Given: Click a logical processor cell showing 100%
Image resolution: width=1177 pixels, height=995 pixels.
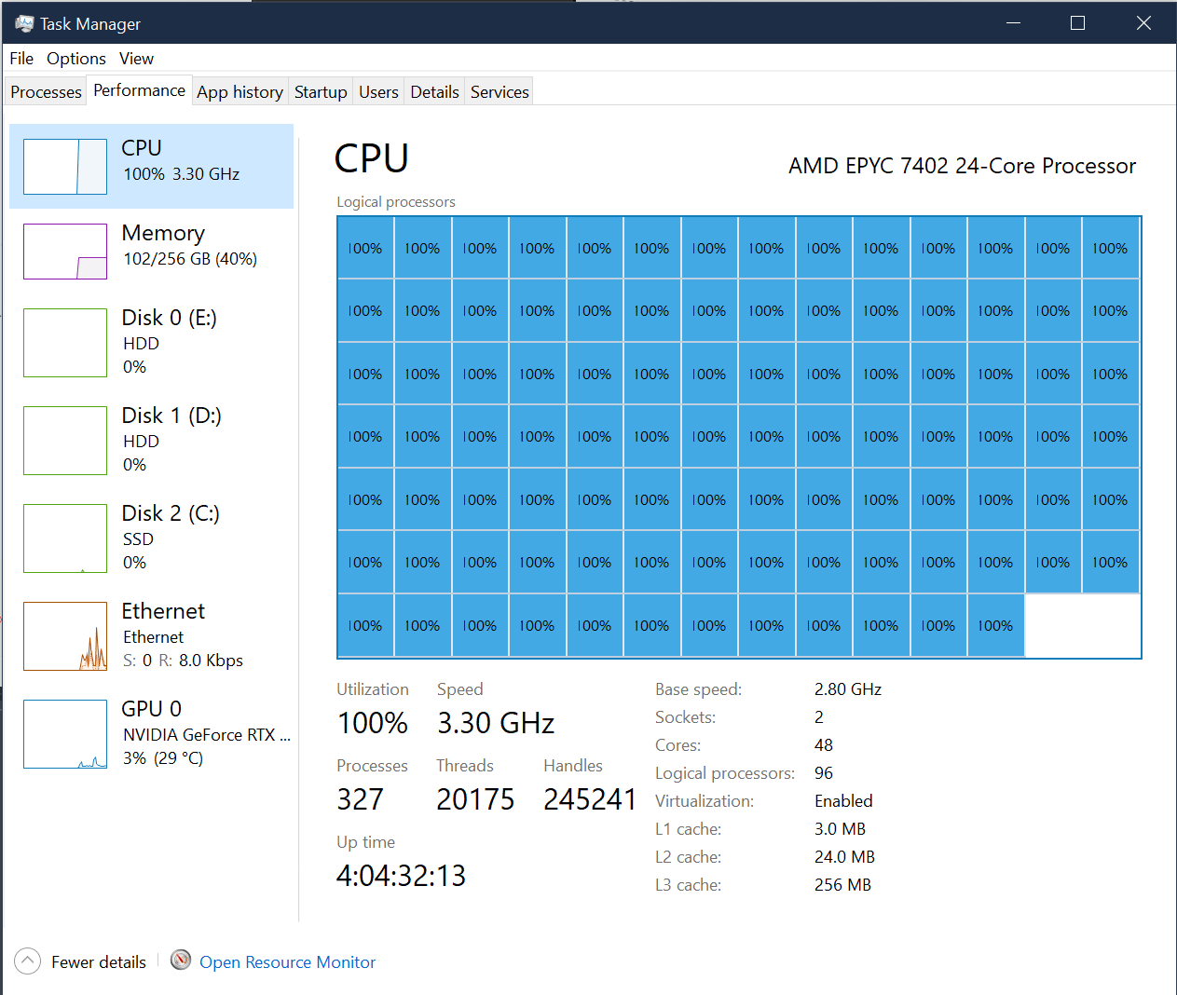Looking at the screenshot, I should (365, 248).
